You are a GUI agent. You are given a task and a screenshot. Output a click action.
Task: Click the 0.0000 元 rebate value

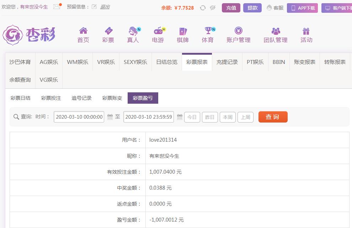point(160,204)
